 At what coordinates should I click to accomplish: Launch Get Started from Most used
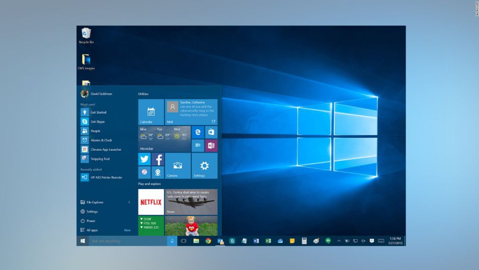pos(94,113)
